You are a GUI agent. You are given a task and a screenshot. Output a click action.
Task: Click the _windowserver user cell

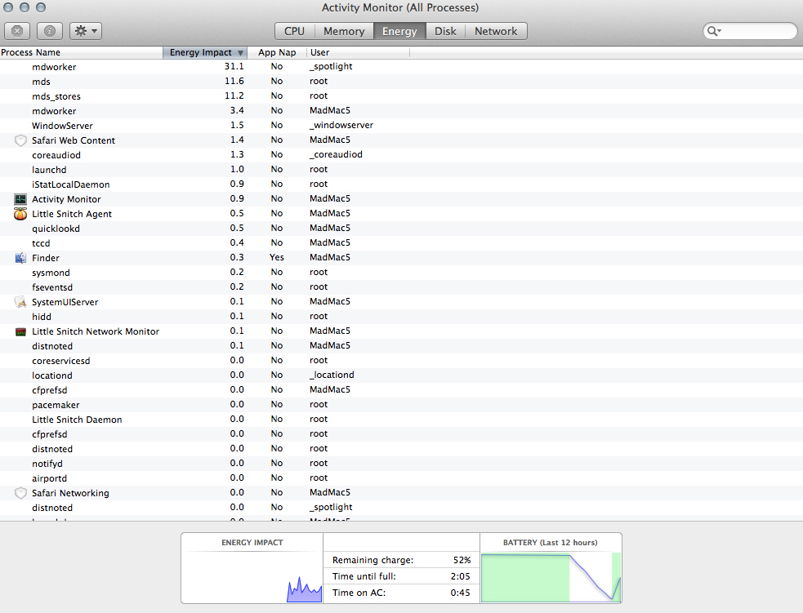[x=341, y=126]
